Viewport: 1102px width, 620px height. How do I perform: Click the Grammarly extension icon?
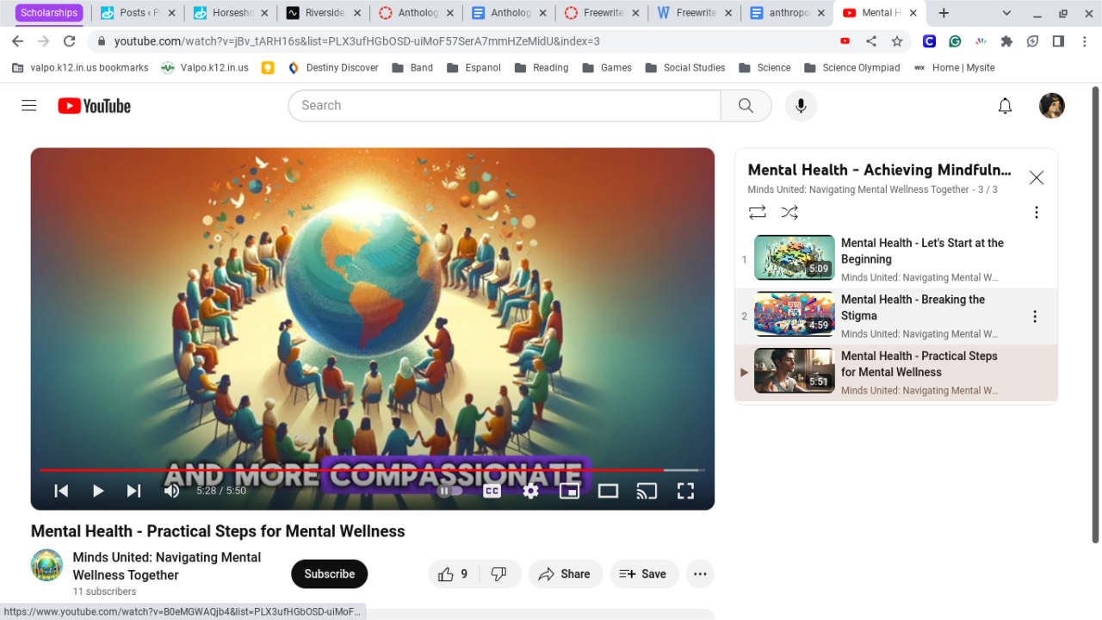coord(955,41)
